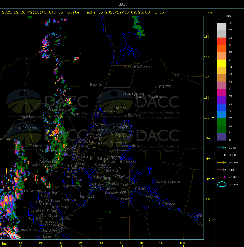
Task: Click the magenta eb+bip arrow symbol
Action: pos(222,177)
